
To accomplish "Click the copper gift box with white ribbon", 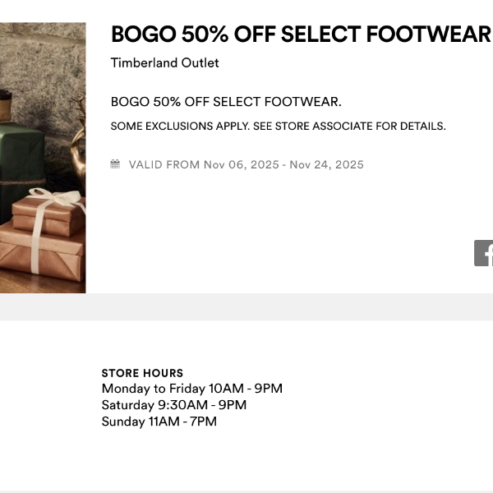I will (x=48, y=212).
